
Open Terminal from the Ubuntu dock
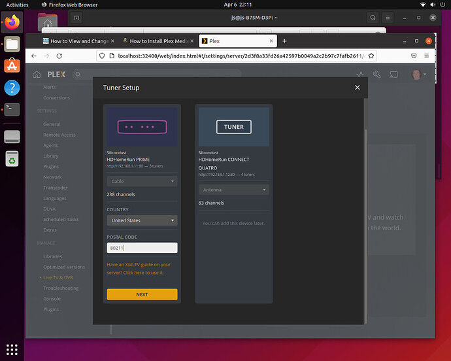pyautogui.click(x=12, y=109)
